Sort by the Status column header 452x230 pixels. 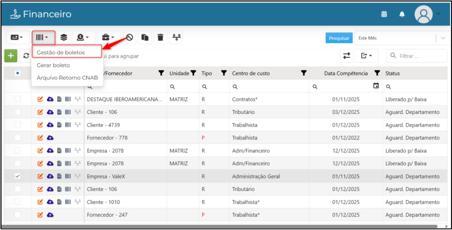point(393,73)
